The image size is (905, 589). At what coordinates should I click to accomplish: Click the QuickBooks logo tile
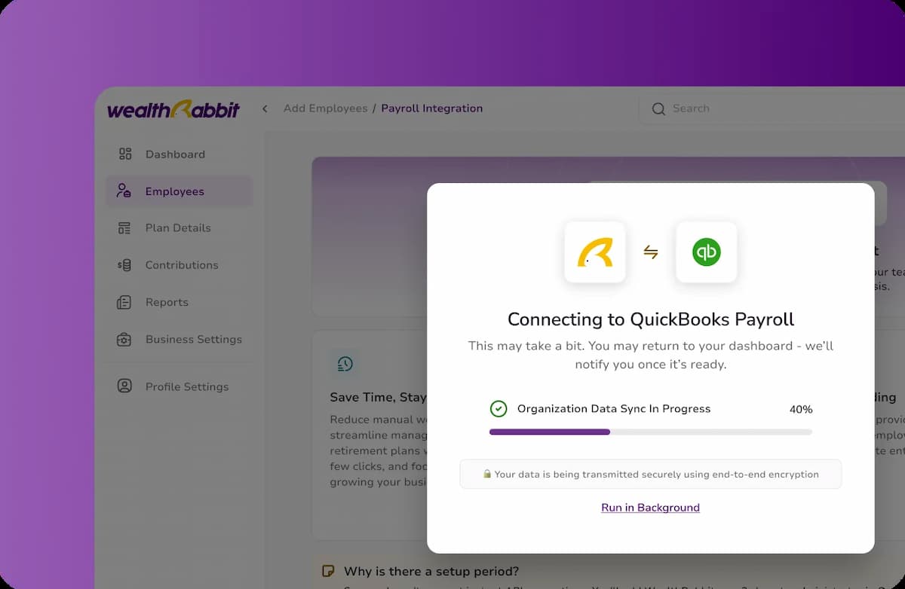(707, 252)
